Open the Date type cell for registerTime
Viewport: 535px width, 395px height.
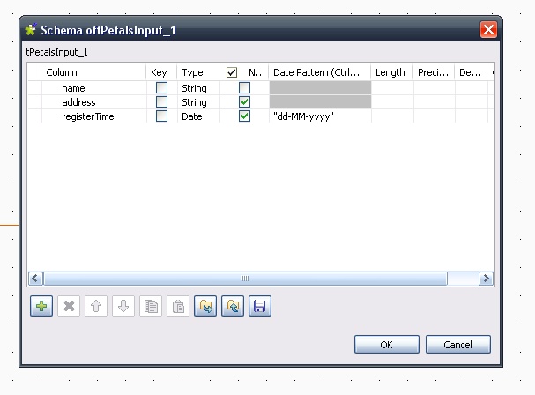(193, 116)
